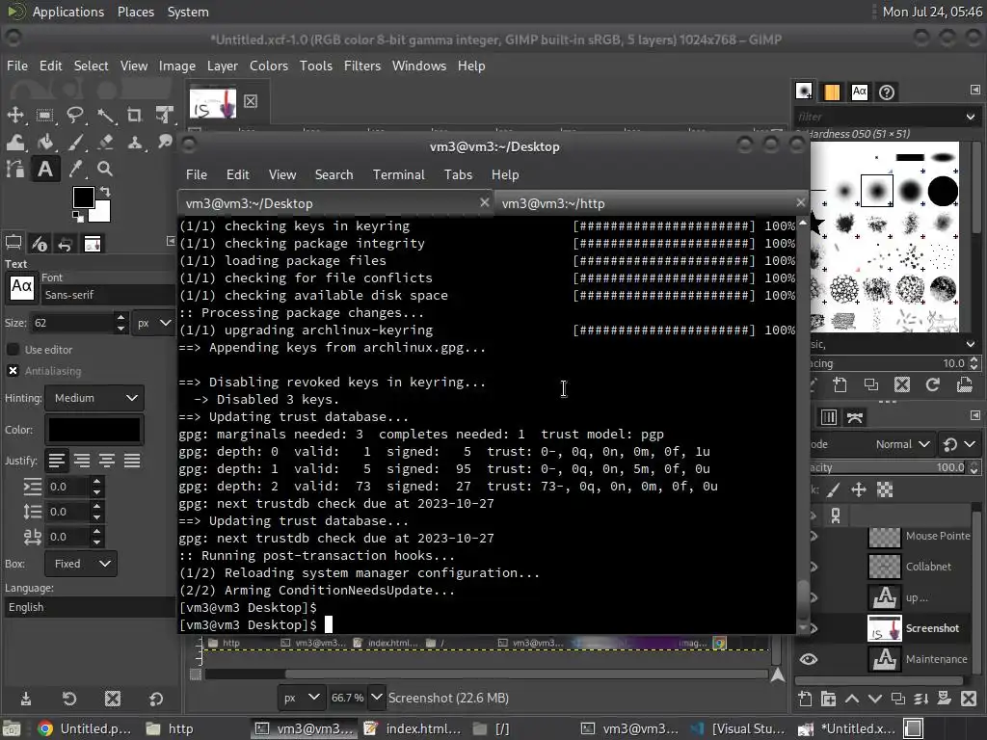The width and height of the screenshot is (987, 740).
Task: Switch to the vm3@vm3:~/http terminal tab
Action: (651, 203)
